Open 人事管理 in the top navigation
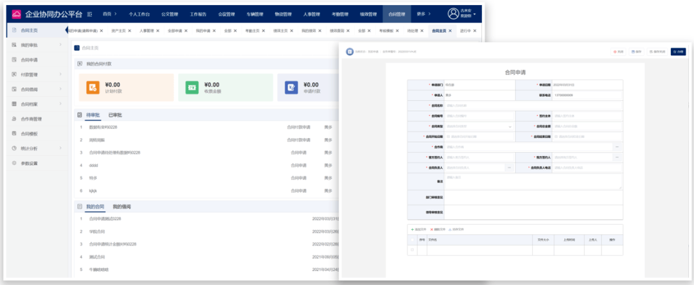 [311, 13]
